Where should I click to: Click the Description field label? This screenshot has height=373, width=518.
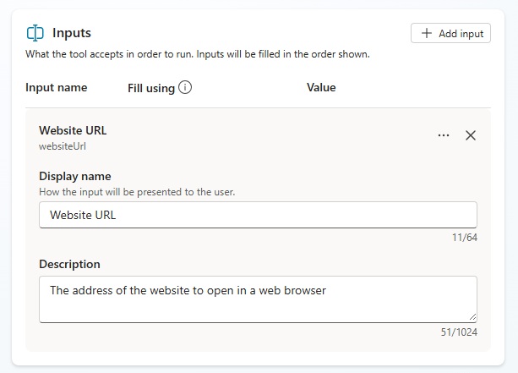[69, 264]
